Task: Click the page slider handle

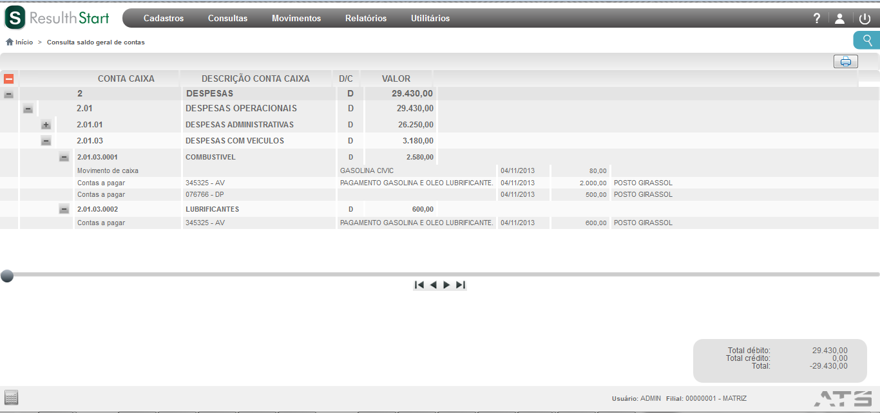Action: pos(7,276)
